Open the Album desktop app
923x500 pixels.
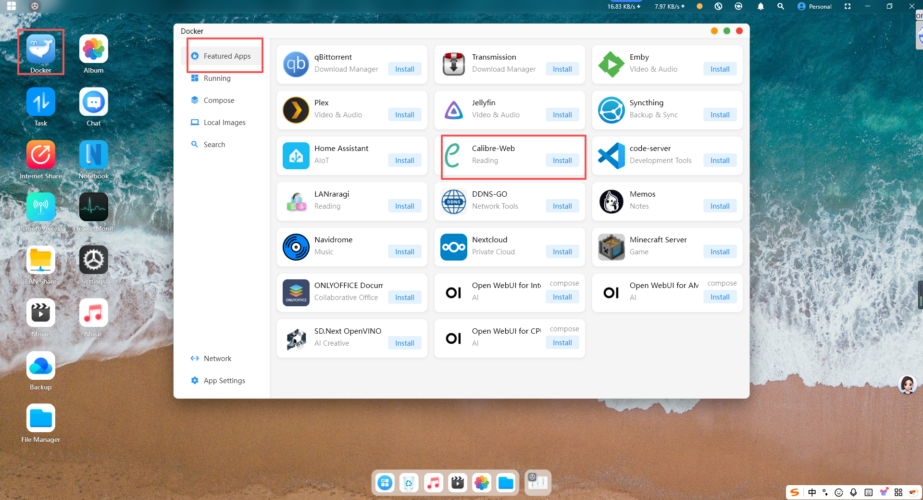click(94, 49)
